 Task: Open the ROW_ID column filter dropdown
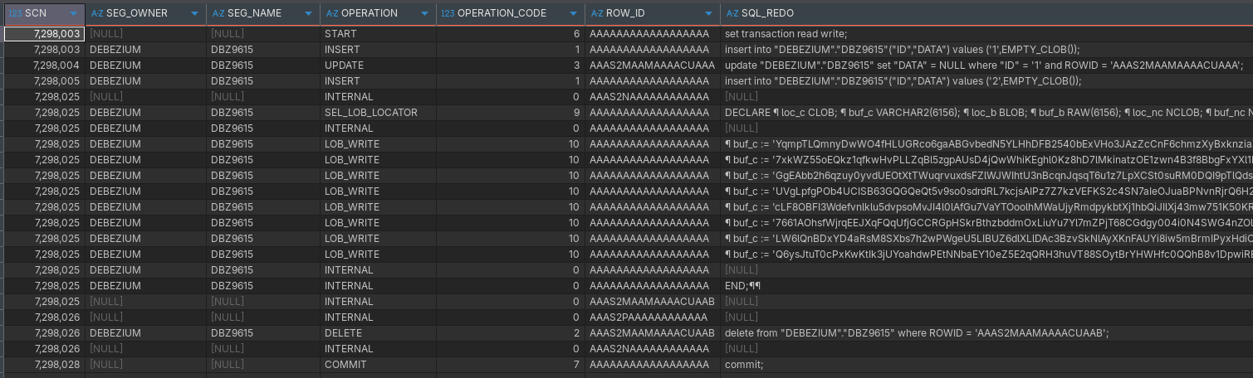pos(708,13)
